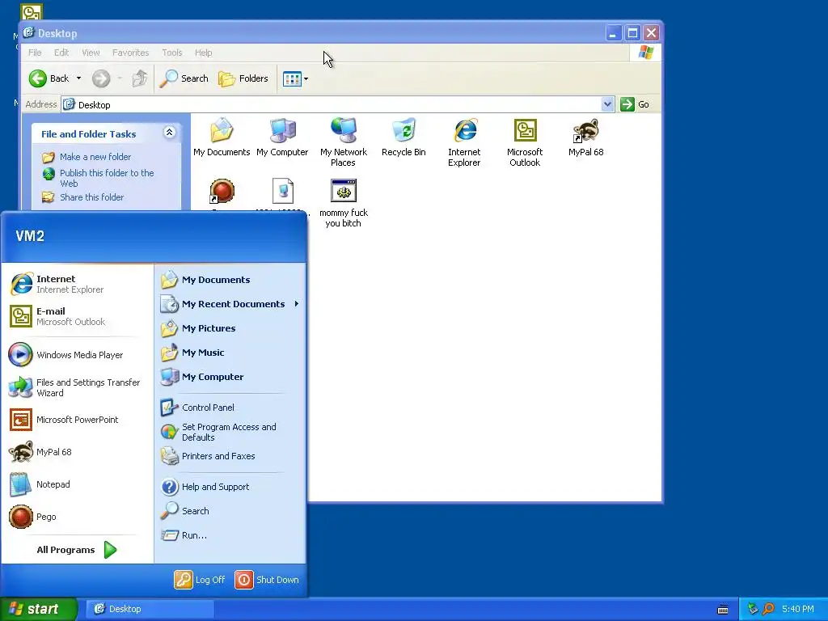
Task: Open My Computer from Start menu
Action: coord(230,377)
